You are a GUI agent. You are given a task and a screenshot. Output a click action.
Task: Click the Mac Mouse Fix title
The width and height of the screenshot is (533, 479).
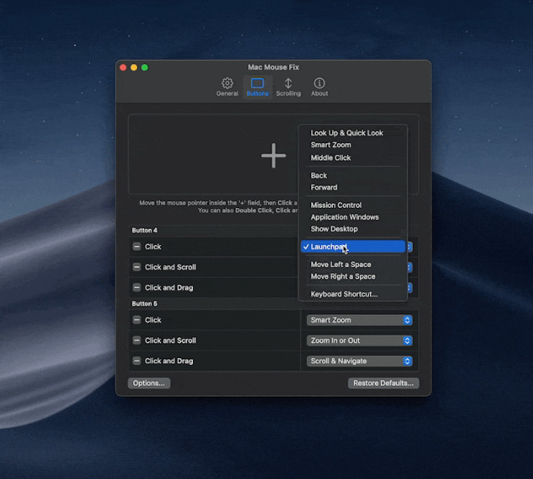coord(273,67)
